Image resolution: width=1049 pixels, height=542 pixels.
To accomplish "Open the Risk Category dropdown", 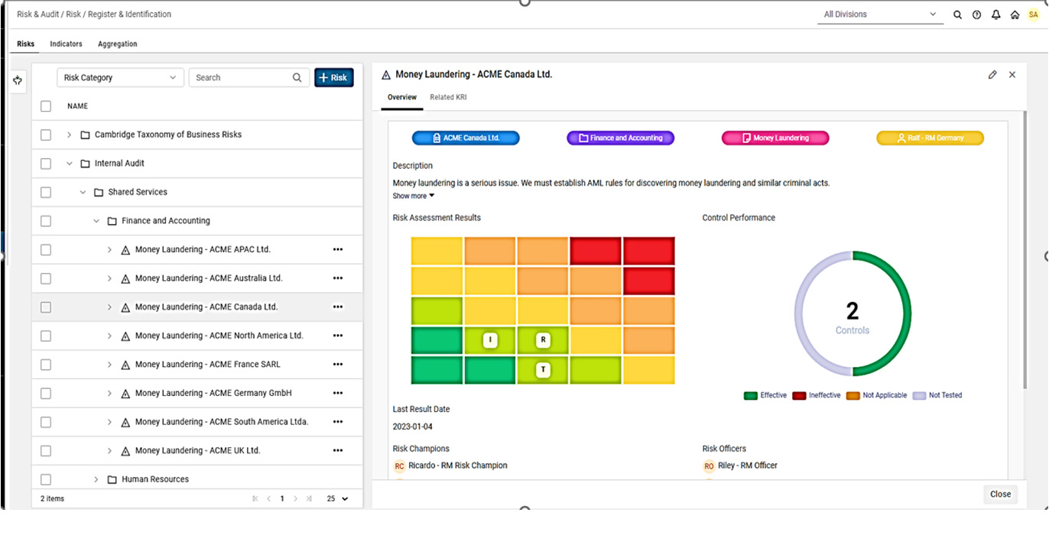I will [x=120, y=77].
